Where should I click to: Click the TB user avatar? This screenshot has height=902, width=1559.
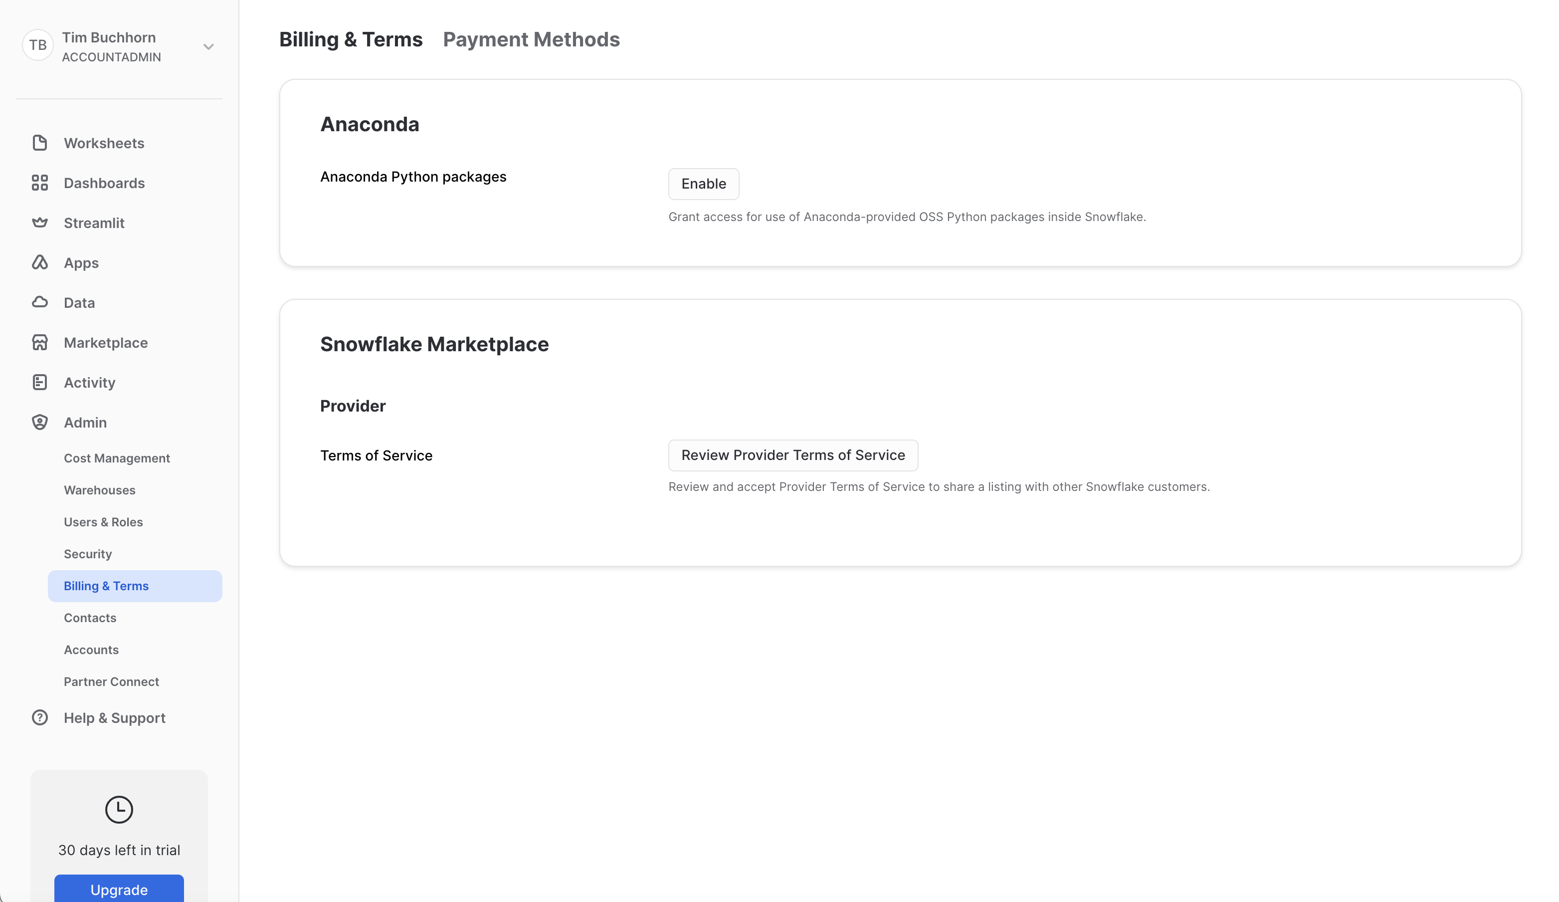[x=38, y=45]
